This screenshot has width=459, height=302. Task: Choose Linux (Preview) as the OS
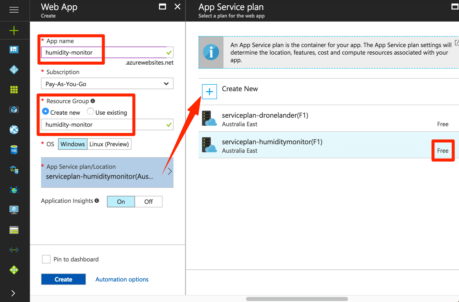(109, 144)
